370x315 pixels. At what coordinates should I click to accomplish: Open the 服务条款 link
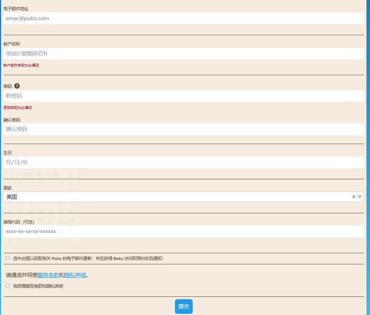pos(48,275)
